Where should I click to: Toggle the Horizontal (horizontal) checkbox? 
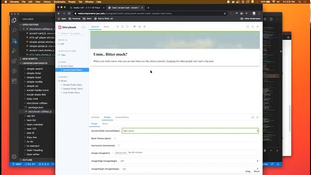point(119,145)
